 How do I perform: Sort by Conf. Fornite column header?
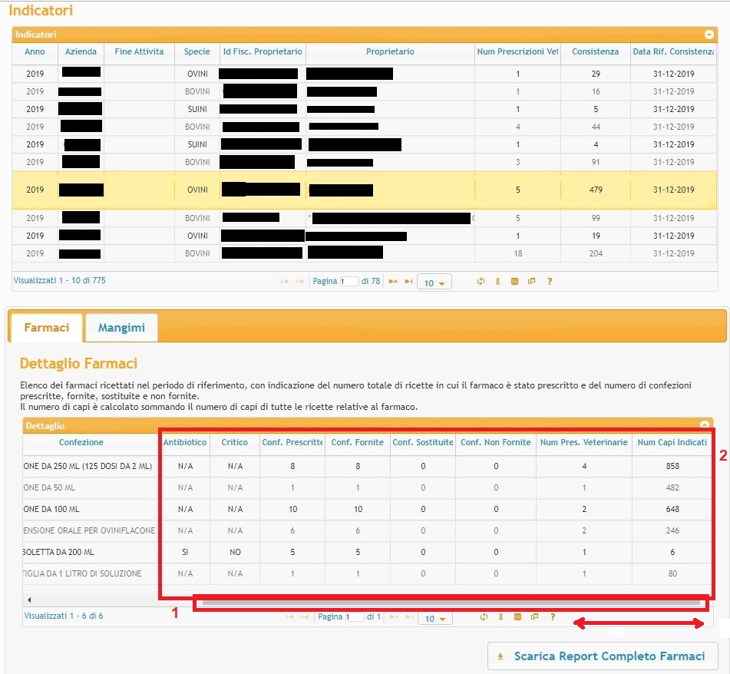(x=358, y=442)
